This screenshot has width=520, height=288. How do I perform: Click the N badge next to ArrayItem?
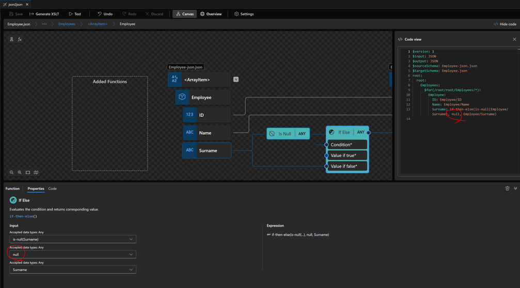[236, 79]
